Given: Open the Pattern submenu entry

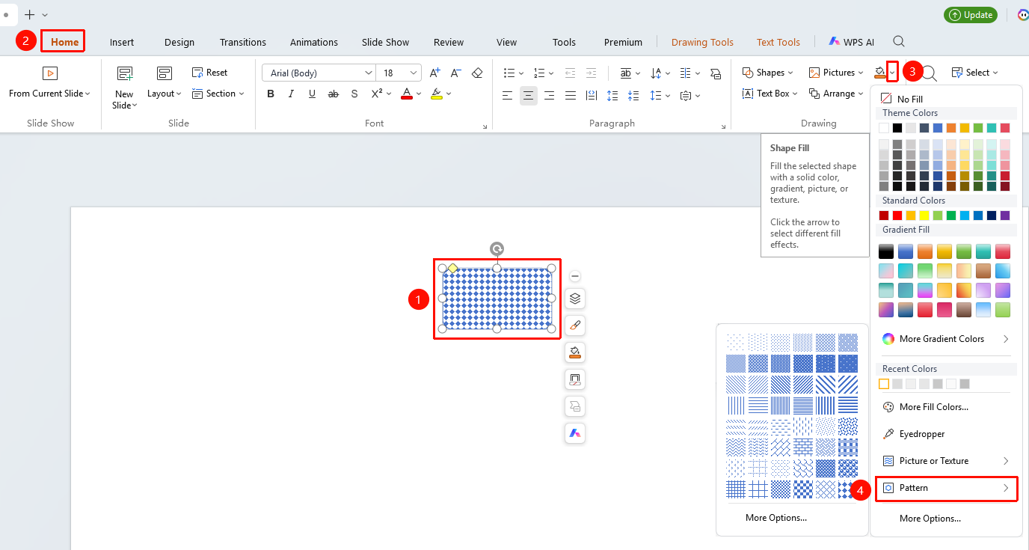Looking at the screenshot, I should (x=946, y=488).
